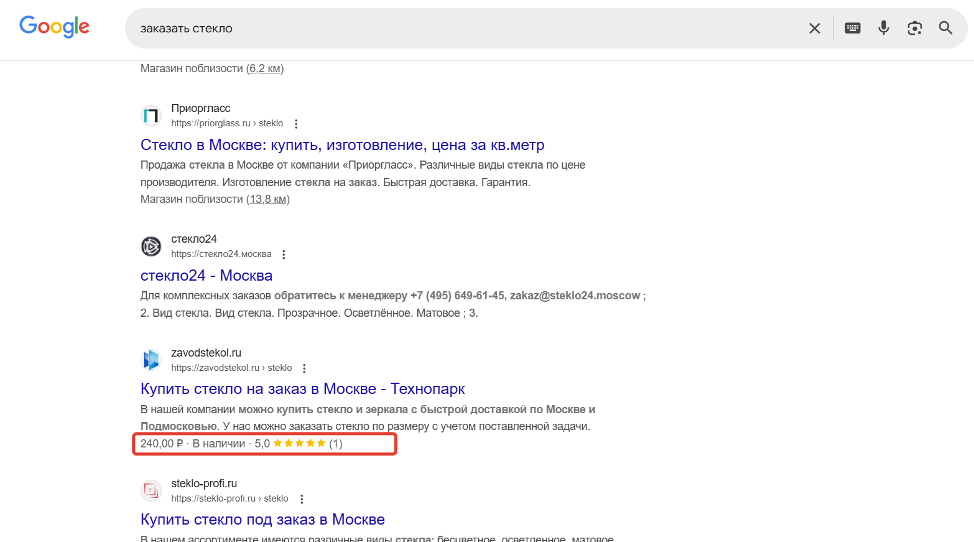Image resolution: width=974 pixels, height=542 pixels.
Task: Click the https://priorglass.ru › steklo URL
Action: [227, 123]
